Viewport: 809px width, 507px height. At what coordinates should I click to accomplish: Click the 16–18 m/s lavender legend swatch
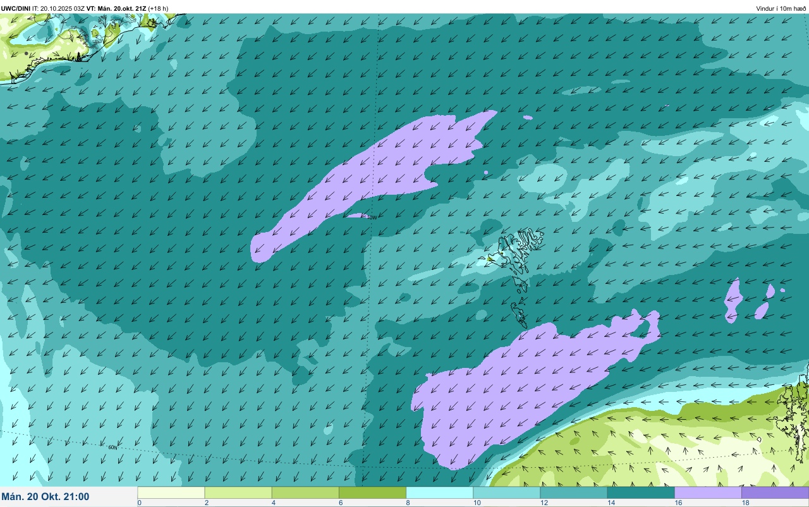click(x=708, y=492)
